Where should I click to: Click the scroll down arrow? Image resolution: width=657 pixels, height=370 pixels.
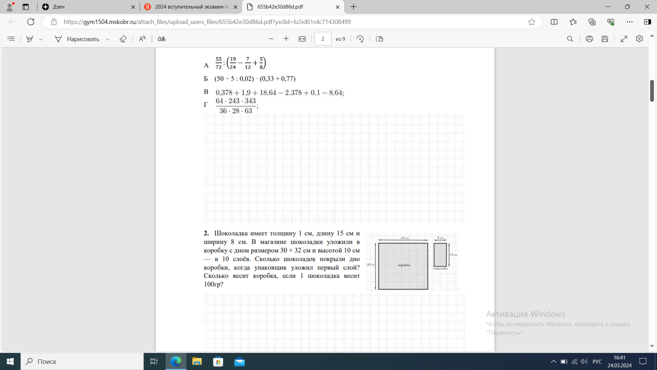pyautogui.click(x=652, y=346)
